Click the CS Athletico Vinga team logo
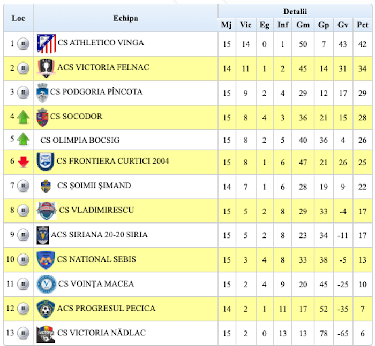Image resolution: width=375 pixels, height=346 pixels. pos(46,44)
